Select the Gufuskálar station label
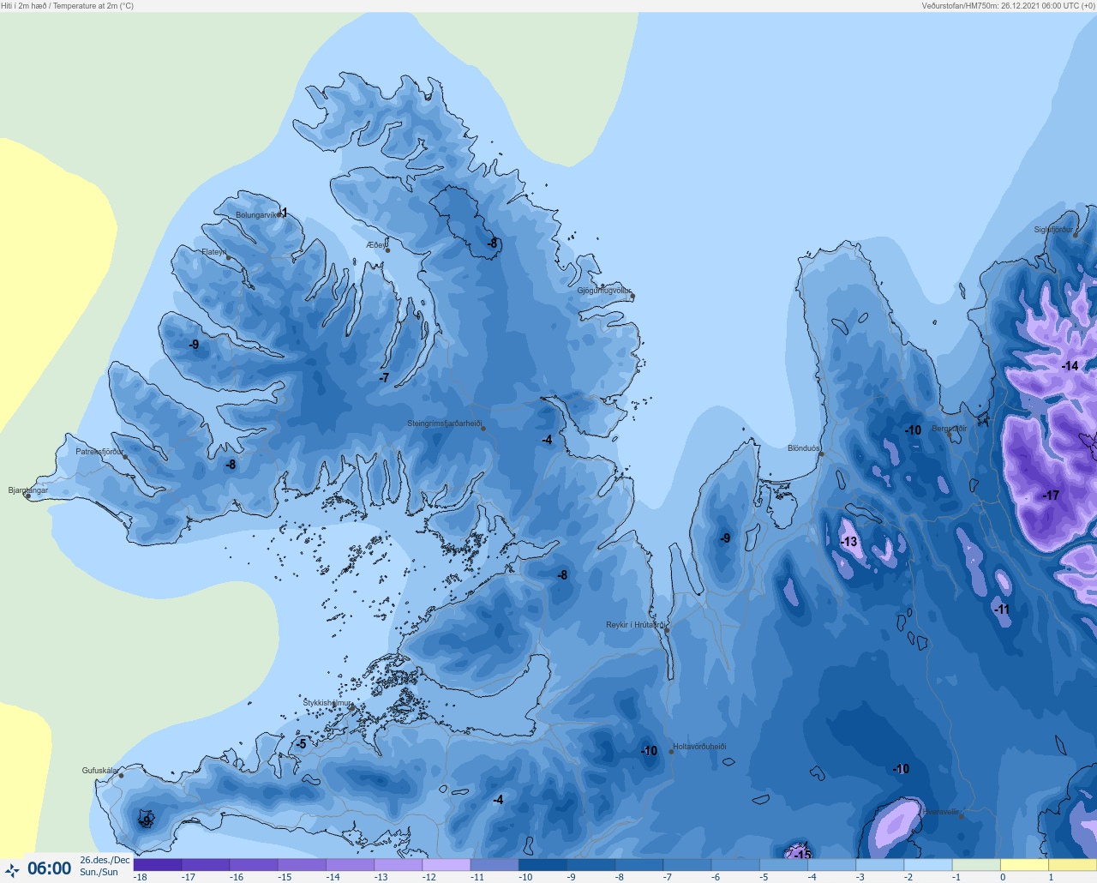 tap(100, 771)
